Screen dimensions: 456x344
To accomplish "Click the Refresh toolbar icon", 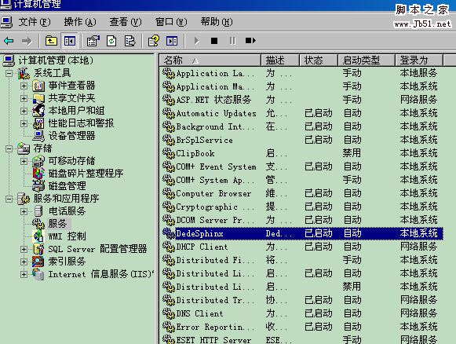I will point(111,41).
